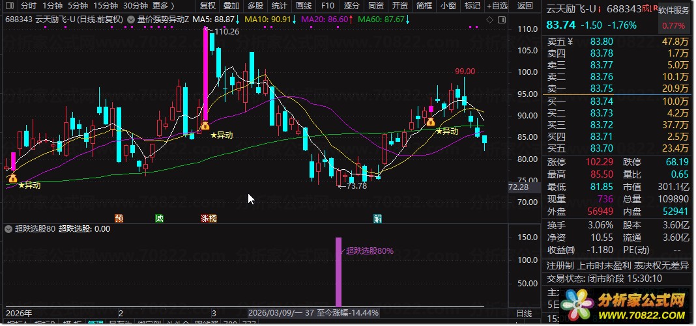Click the money bag icon near 110.26 candle

pos(205,126)
